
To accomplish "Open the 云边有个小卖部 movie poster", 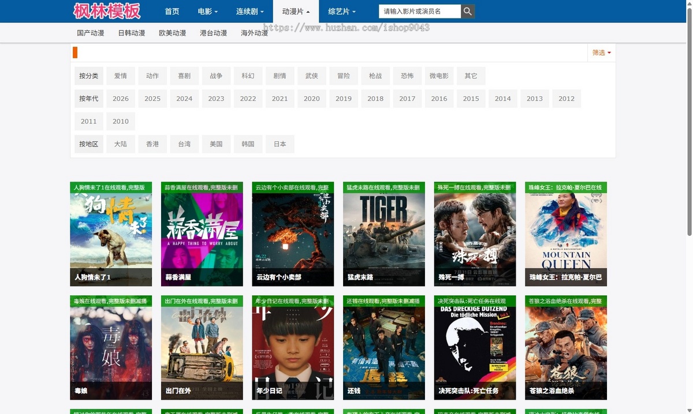I will 293,234.
